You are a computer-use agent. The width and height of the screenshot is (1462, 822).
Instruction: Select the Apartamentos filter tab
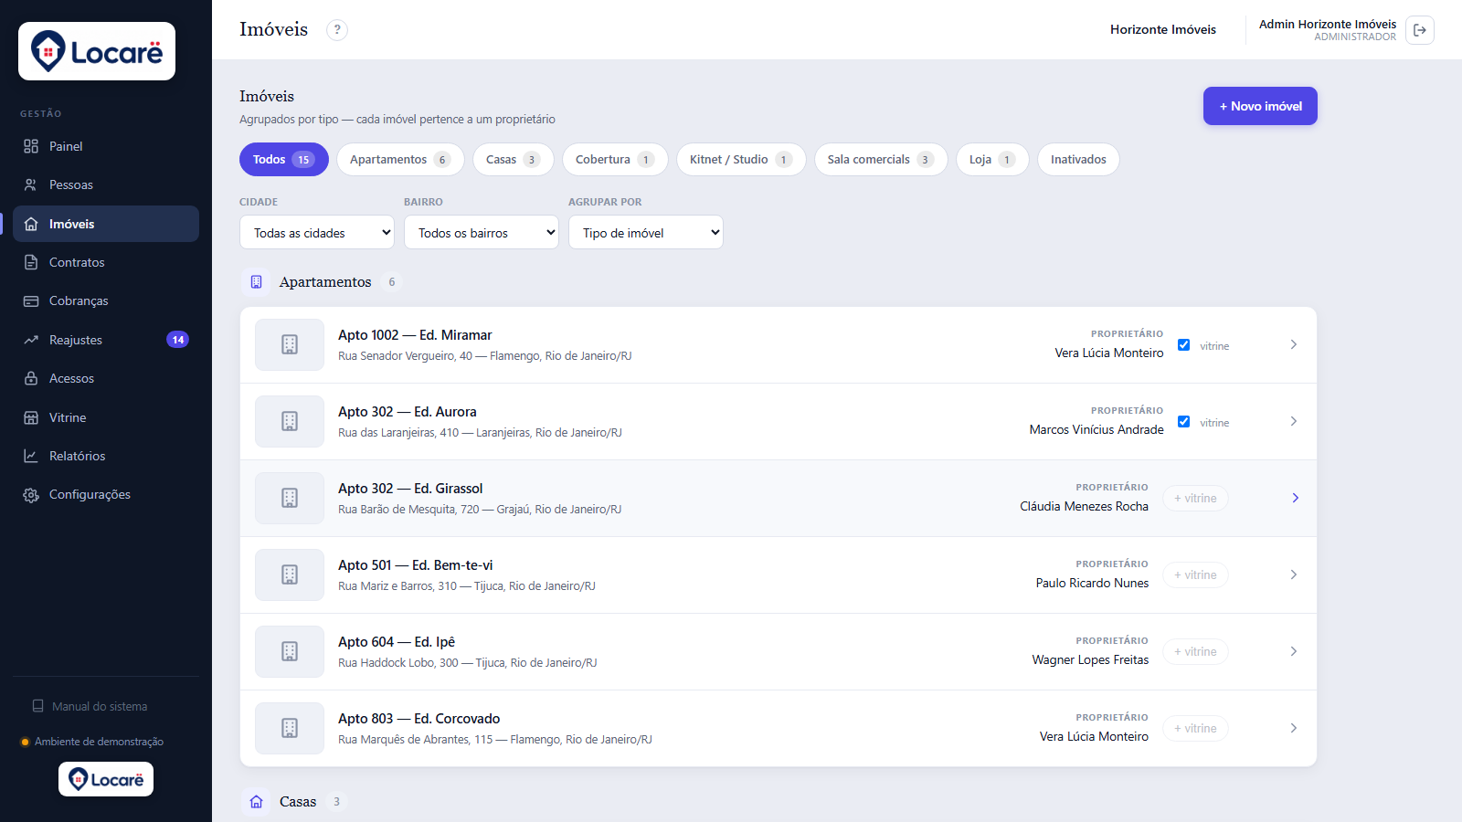click(x=400, y=159)
